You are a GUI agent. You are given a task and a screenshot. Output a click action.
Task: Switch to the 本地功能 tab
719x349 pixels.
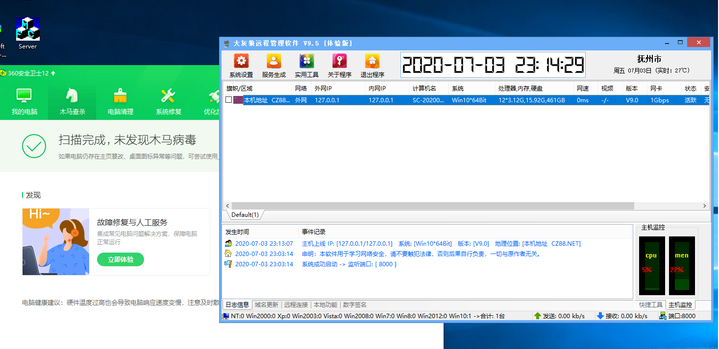click(x=325, y=304)
